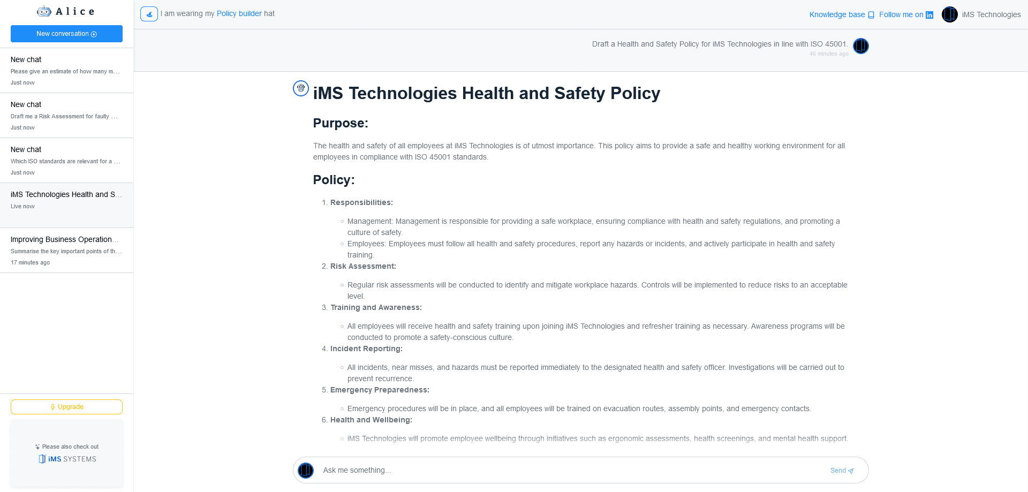Open the Policy builder hat link
Viewport: 1028px width, 492px height.
(x=239, y=13)
